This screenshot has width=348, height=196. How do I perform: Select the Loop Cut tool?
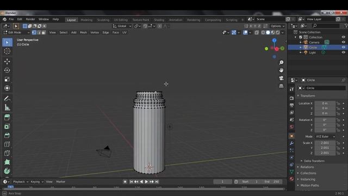click(7, 144)
